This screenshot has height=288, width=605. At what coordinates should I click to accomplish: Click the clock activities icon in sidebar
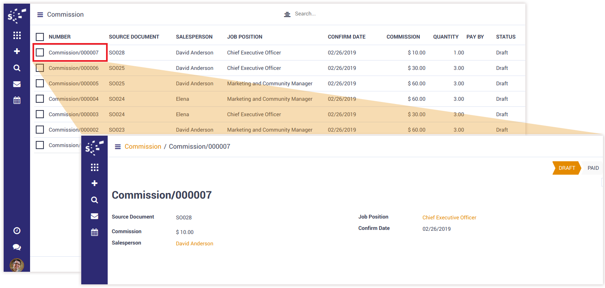coord(17,231)
